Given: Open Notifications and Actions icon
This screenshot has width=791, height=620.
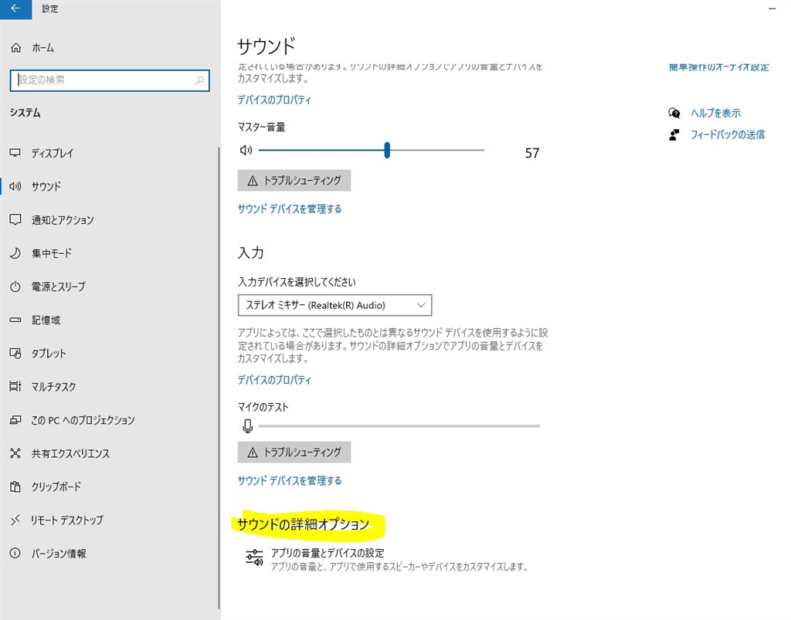Looking at the screenshot, I should [15, 220].
